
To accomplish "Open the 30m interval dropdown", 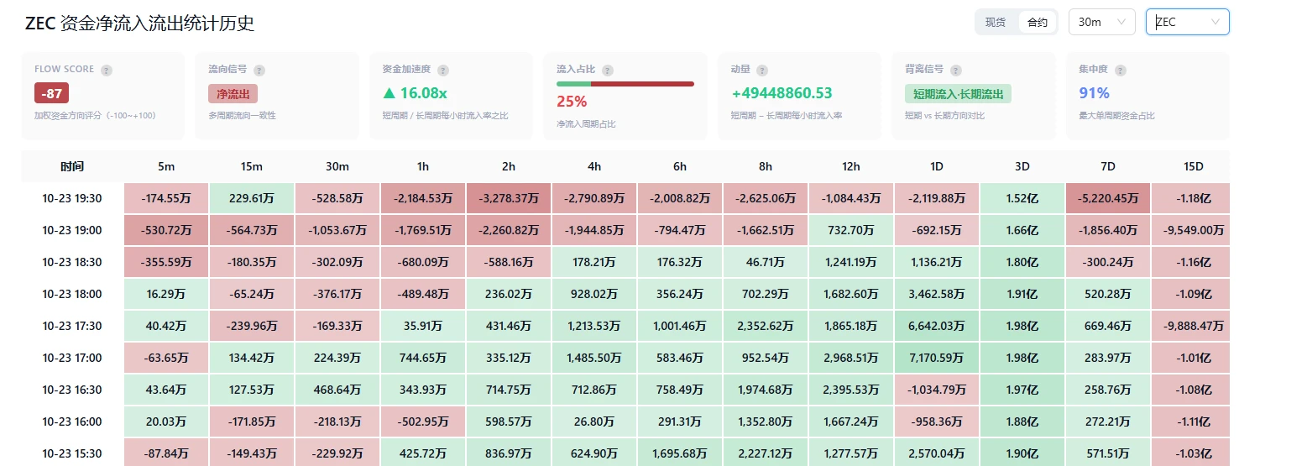I will [1101, 23].
